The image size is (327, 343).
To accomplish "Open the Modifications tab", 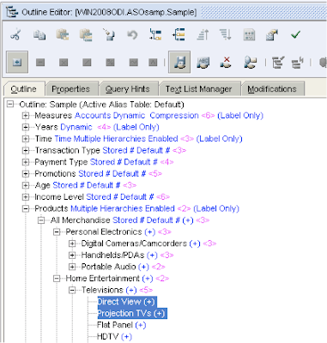I will point(272,89).
